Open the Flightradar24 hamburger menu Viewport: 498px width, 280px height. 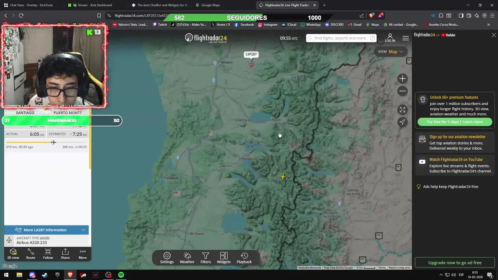(x=405, y=38)
